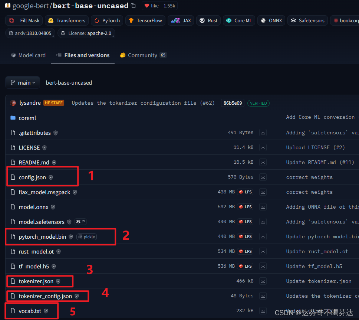This screenshot has width=359, height=320.
Task: Open the lysandre user profile
Action: (x=30, y=103)
